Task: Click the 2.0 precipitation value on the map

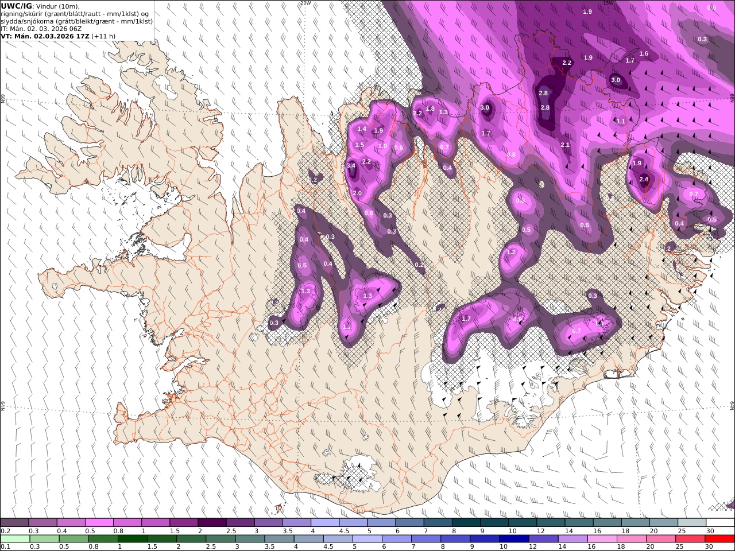Action: click(357, 193)
